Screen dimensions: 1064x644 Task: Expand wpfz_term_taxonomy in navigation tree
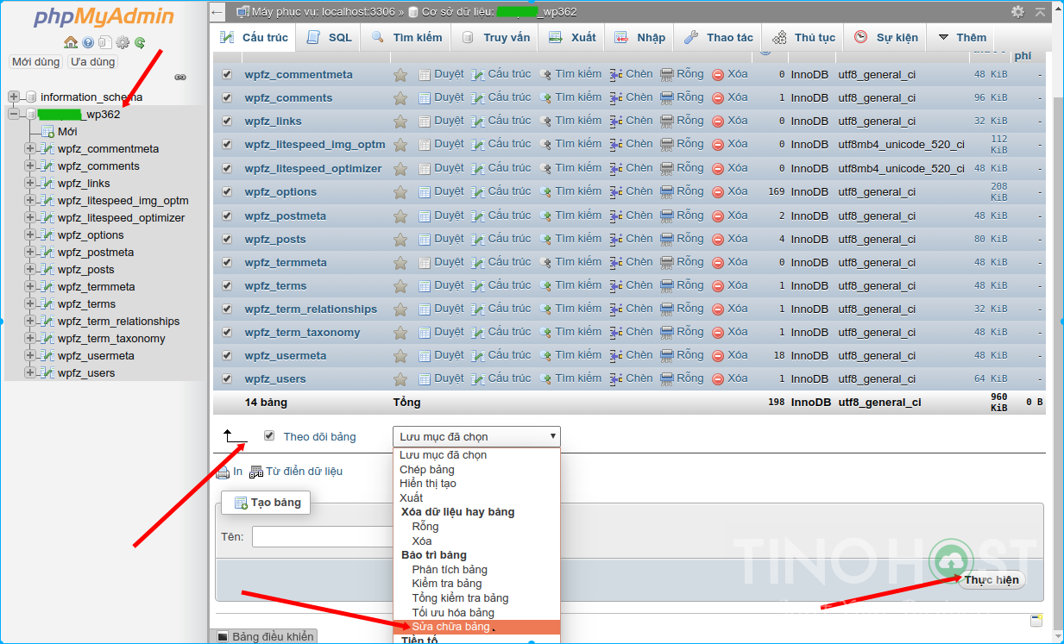tap(30, 338)
